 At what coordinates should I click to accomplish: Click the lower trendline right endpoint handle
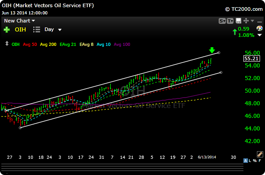click(x=221, y=72)
